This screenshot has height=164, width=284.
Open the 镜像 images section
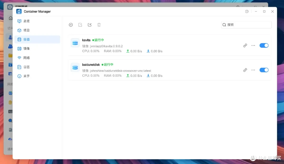(x=37, y=49)
